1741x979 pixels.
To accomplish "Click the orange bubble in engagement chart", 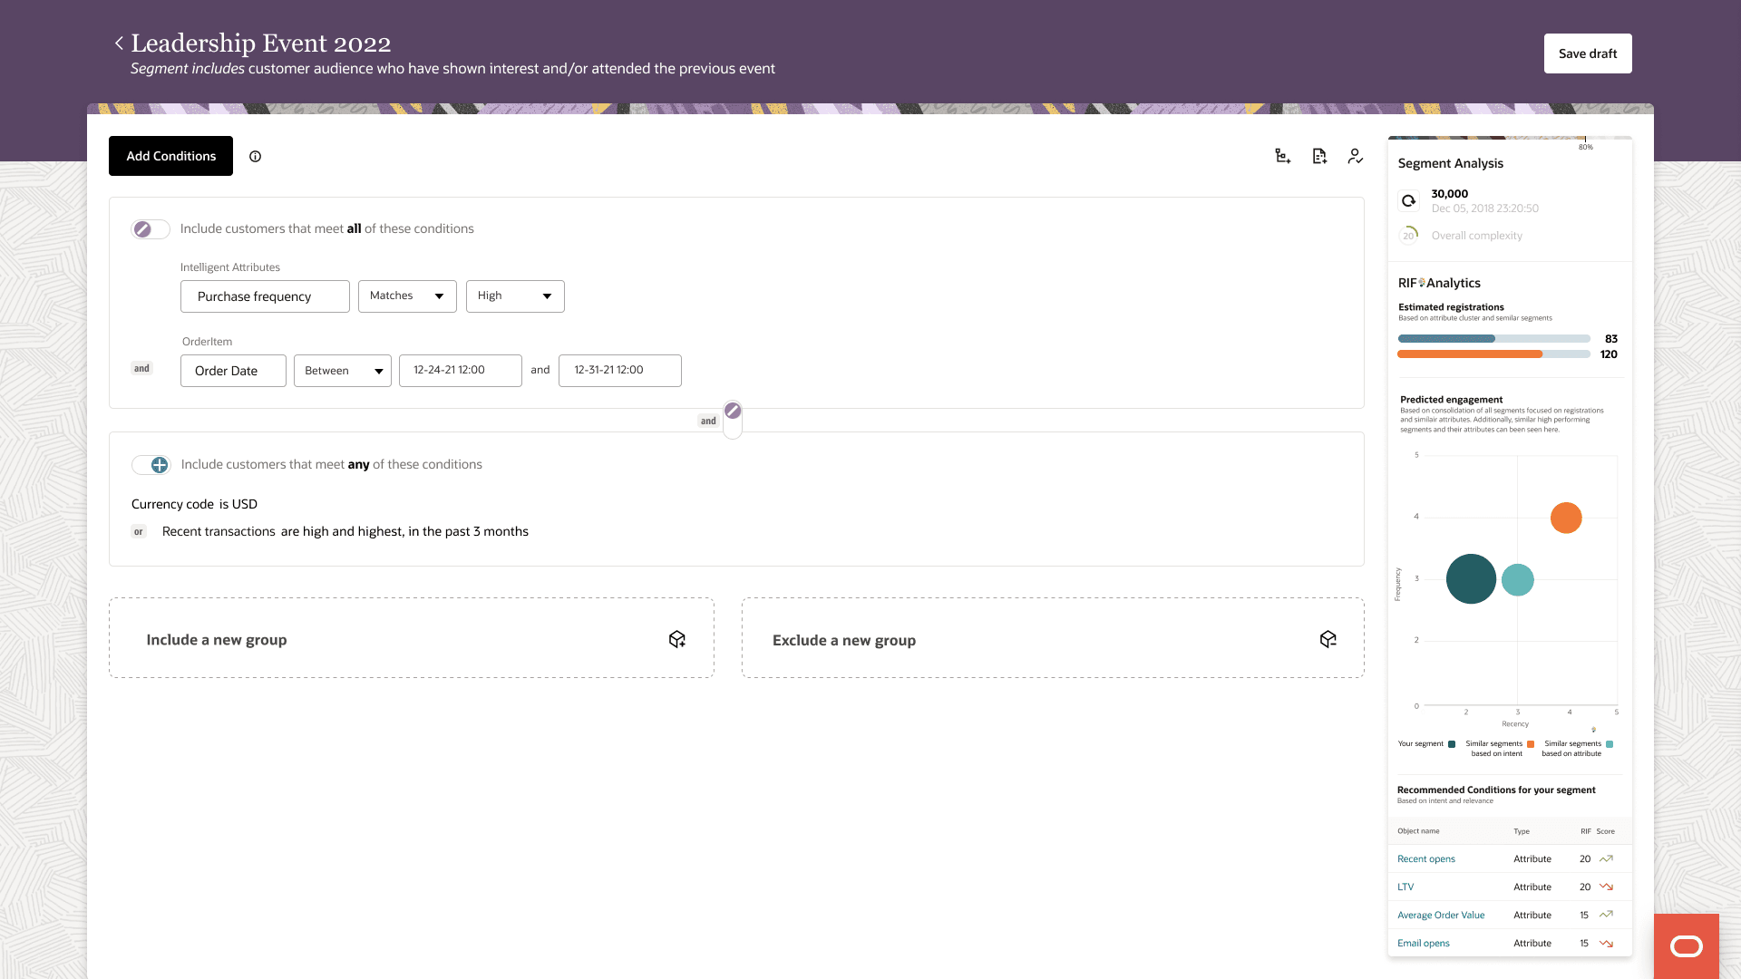I will [x=1565, y=518].
